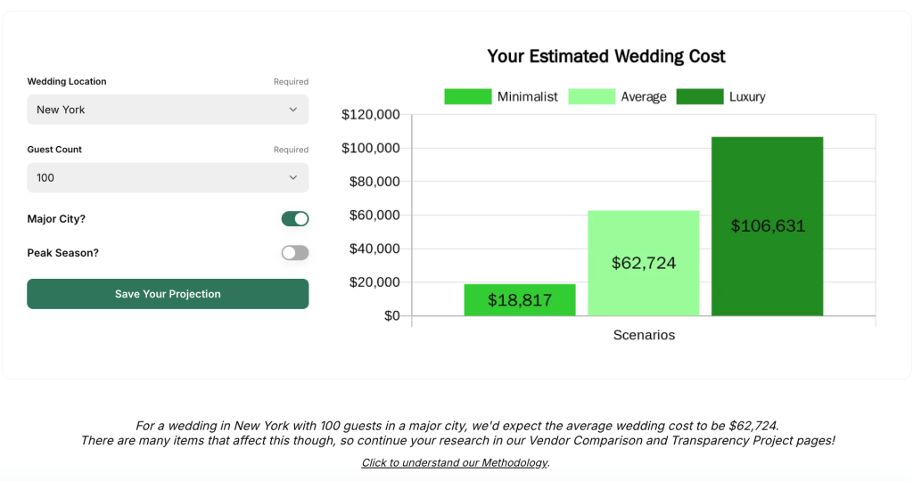
Task: Disable the Major City toggle
Action: click(295, 219)
